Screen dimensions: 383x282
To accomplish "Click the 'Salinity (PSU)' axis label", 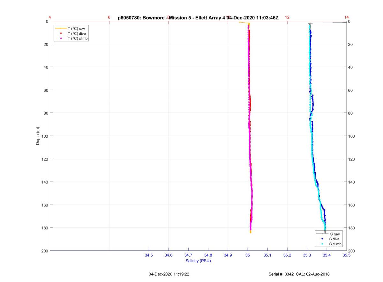I will pos(198,261).
